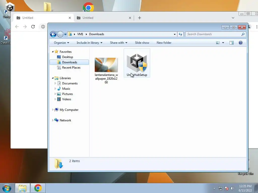Open volume control in system tray

point(233,188)
